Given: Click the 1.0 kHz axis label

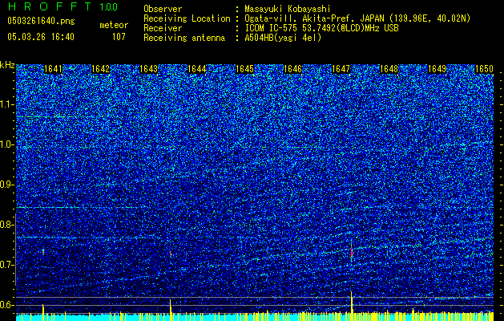Looking at the screenshot, I should [6, 144].
